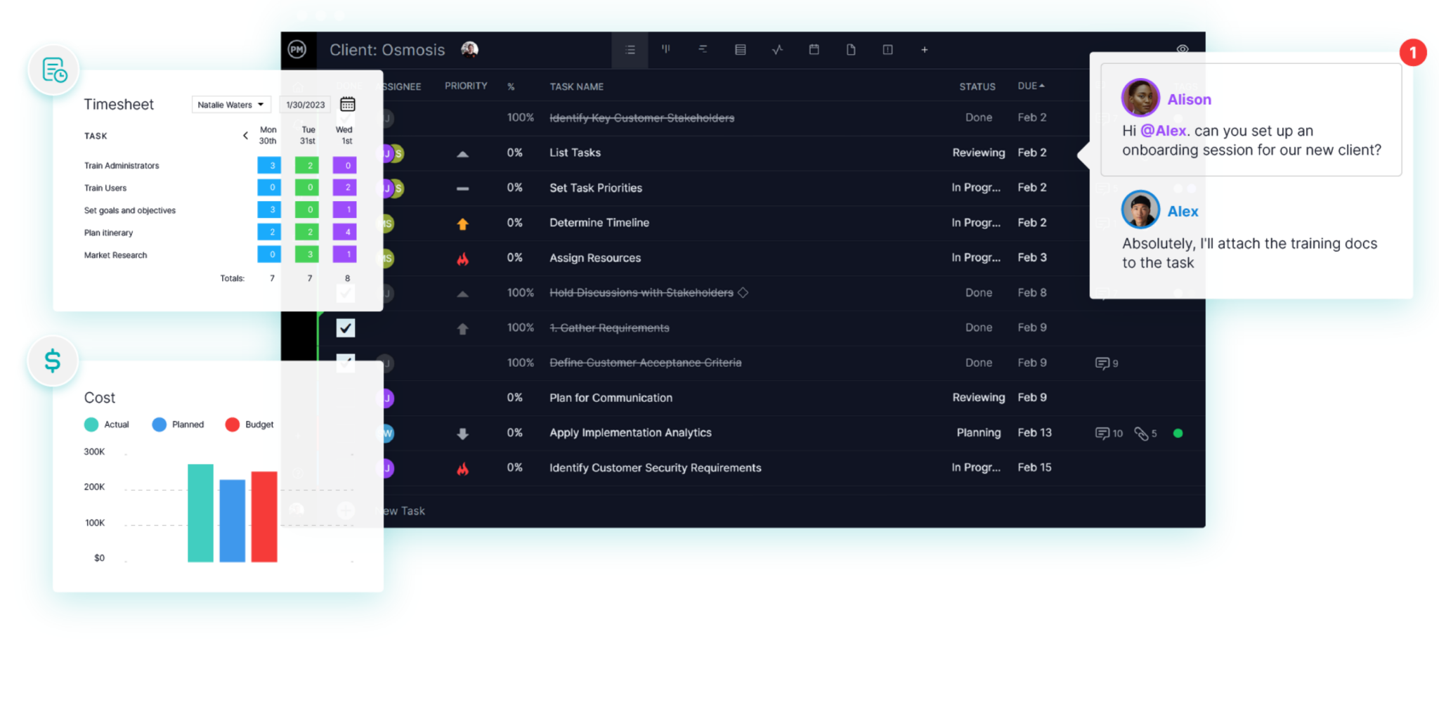
Task: Click the PM logo in the header
Action: (297, 50)
